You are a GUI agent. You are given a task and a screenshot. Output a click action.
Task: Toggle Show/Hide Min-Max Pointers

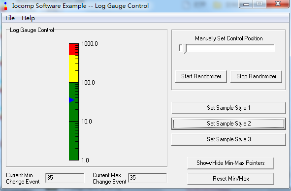point(230,163)
